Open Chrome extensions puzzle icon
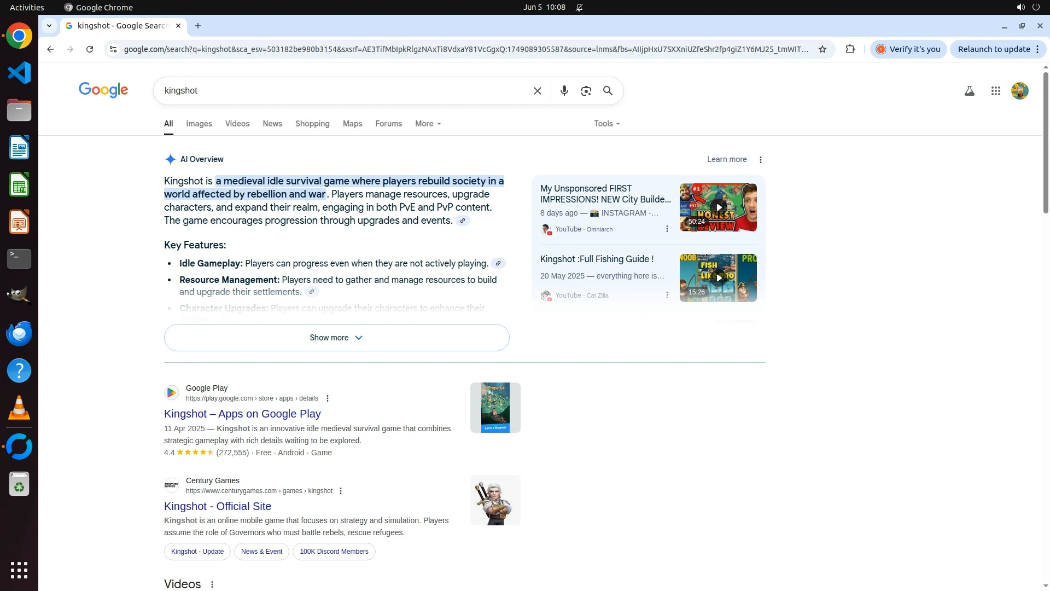 tap(850, 49)
